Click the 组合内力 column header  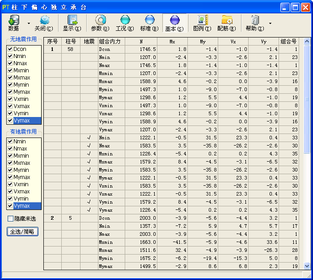click(x=109, y=42)
